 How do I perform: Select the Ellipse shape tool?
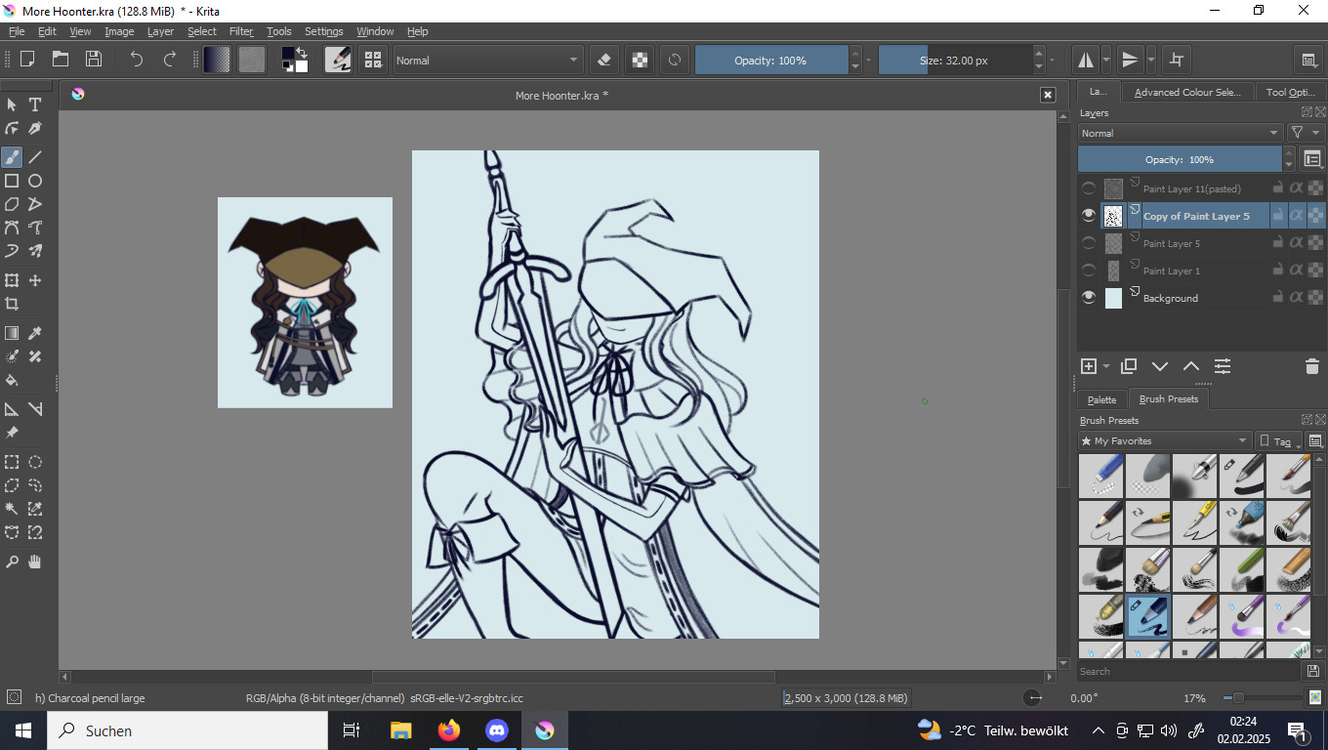[x=35, y=181]
